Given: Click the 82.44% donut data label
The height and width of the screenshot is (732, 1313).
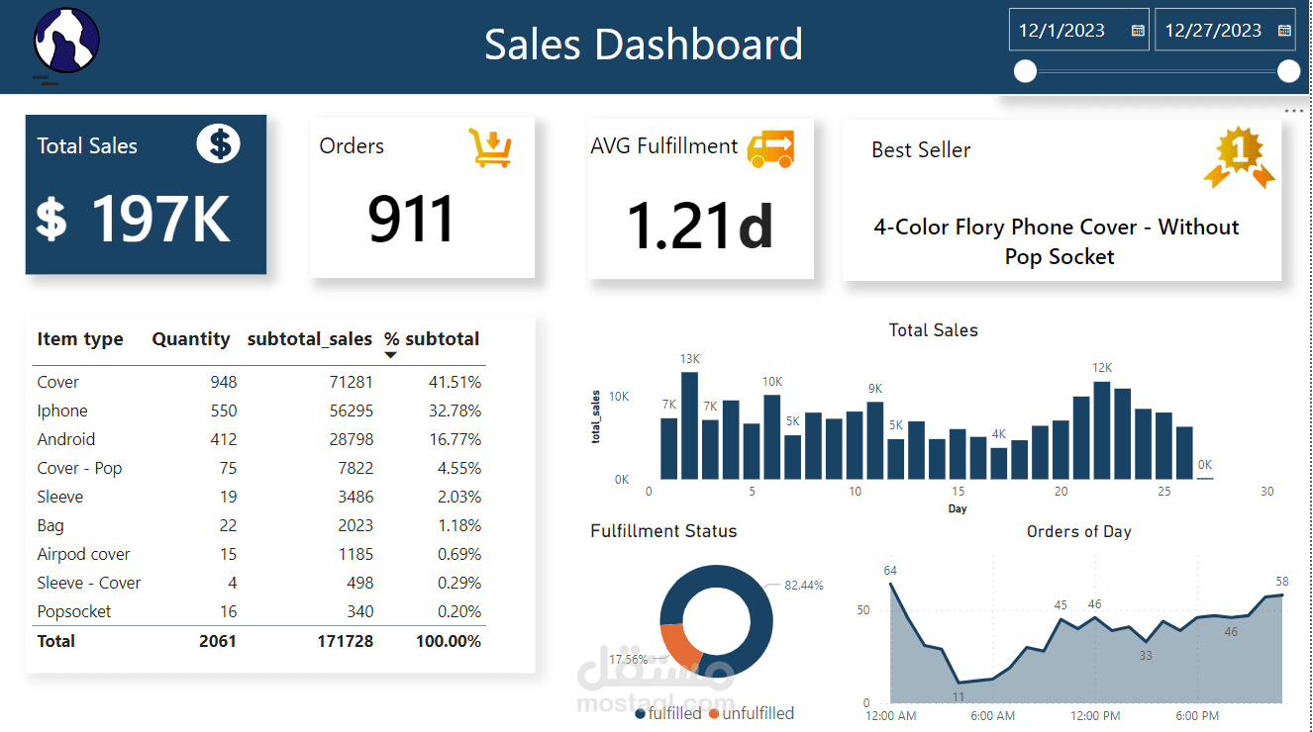Looking at the screenshot, I should (803, 586).
